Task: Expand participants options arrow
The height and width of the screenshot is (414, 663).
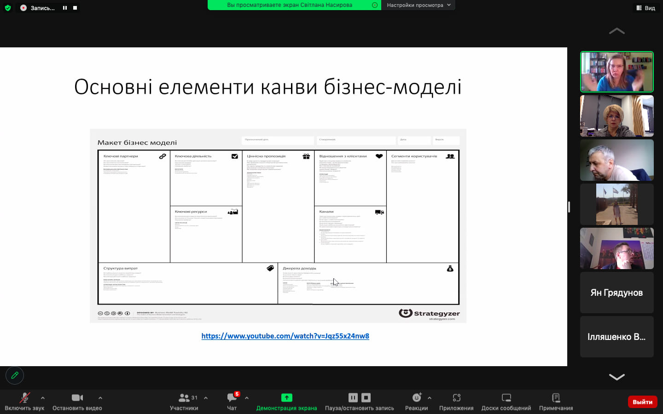Action: pyautogui.click(x=206, y=398)
